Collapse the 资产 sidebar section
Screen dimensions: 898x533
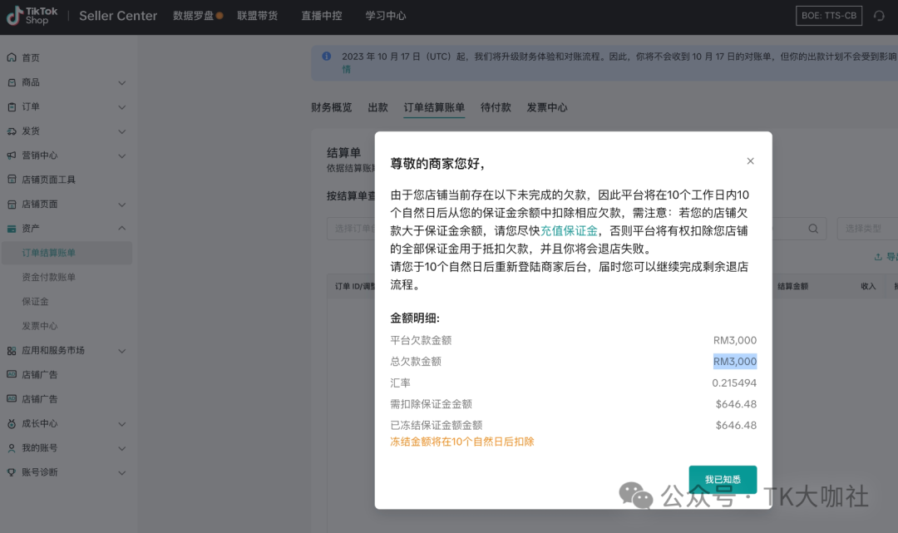(121, 229)
